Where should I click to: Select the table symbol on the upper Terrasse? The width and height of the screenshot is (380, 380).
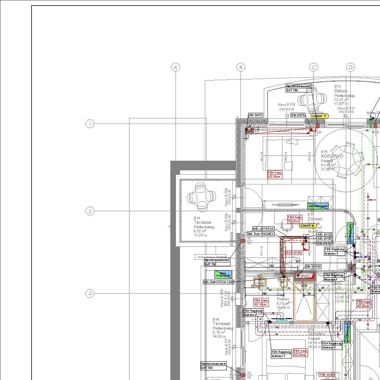(x=202, y=197)
